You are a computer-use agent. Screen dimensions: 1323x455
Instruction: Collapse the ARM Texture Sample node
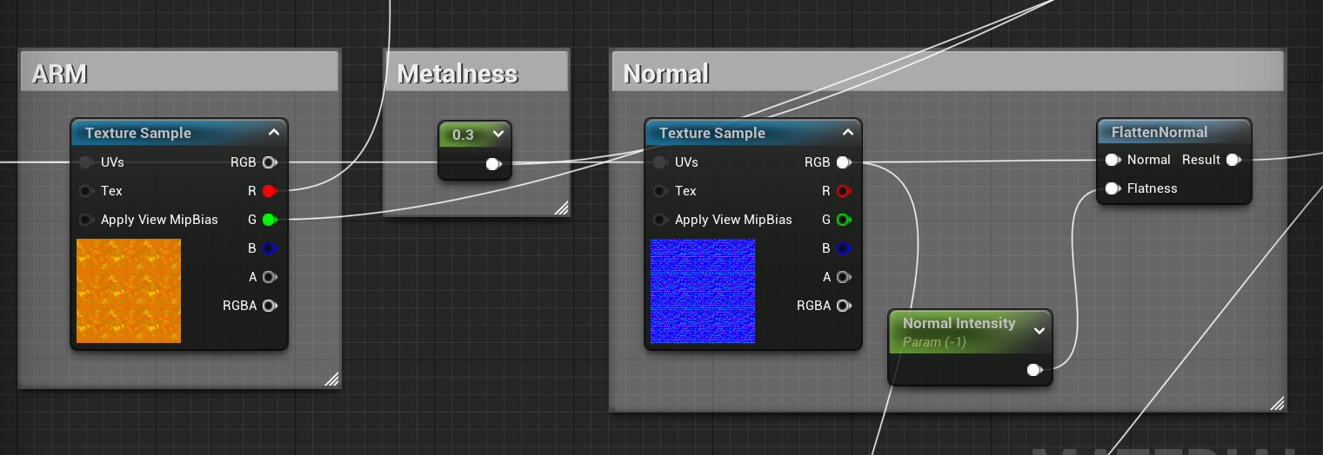pos(273,133)
